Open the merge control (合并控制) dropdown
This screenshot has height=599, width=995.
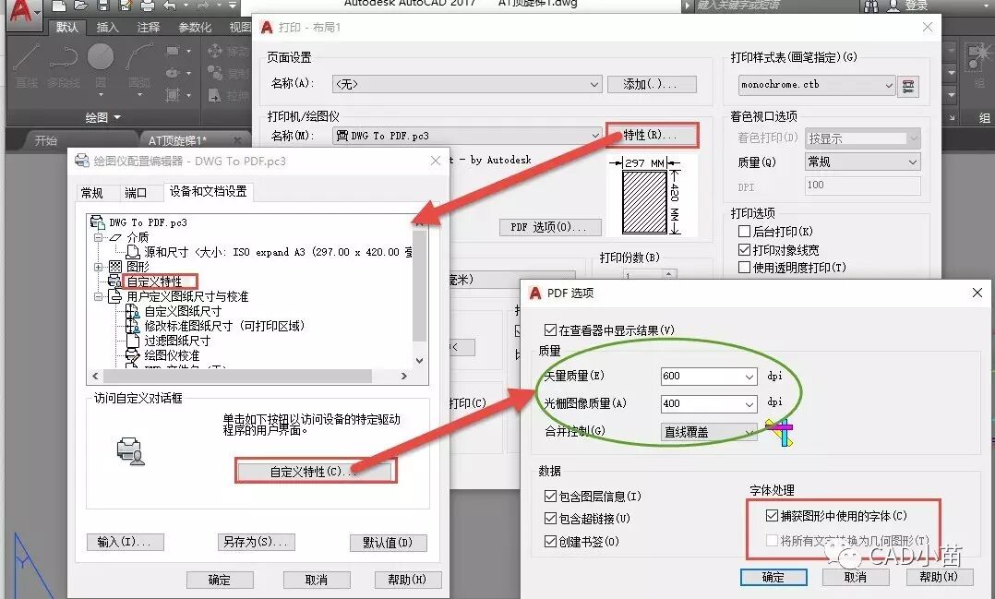click(x=709, y=432)
